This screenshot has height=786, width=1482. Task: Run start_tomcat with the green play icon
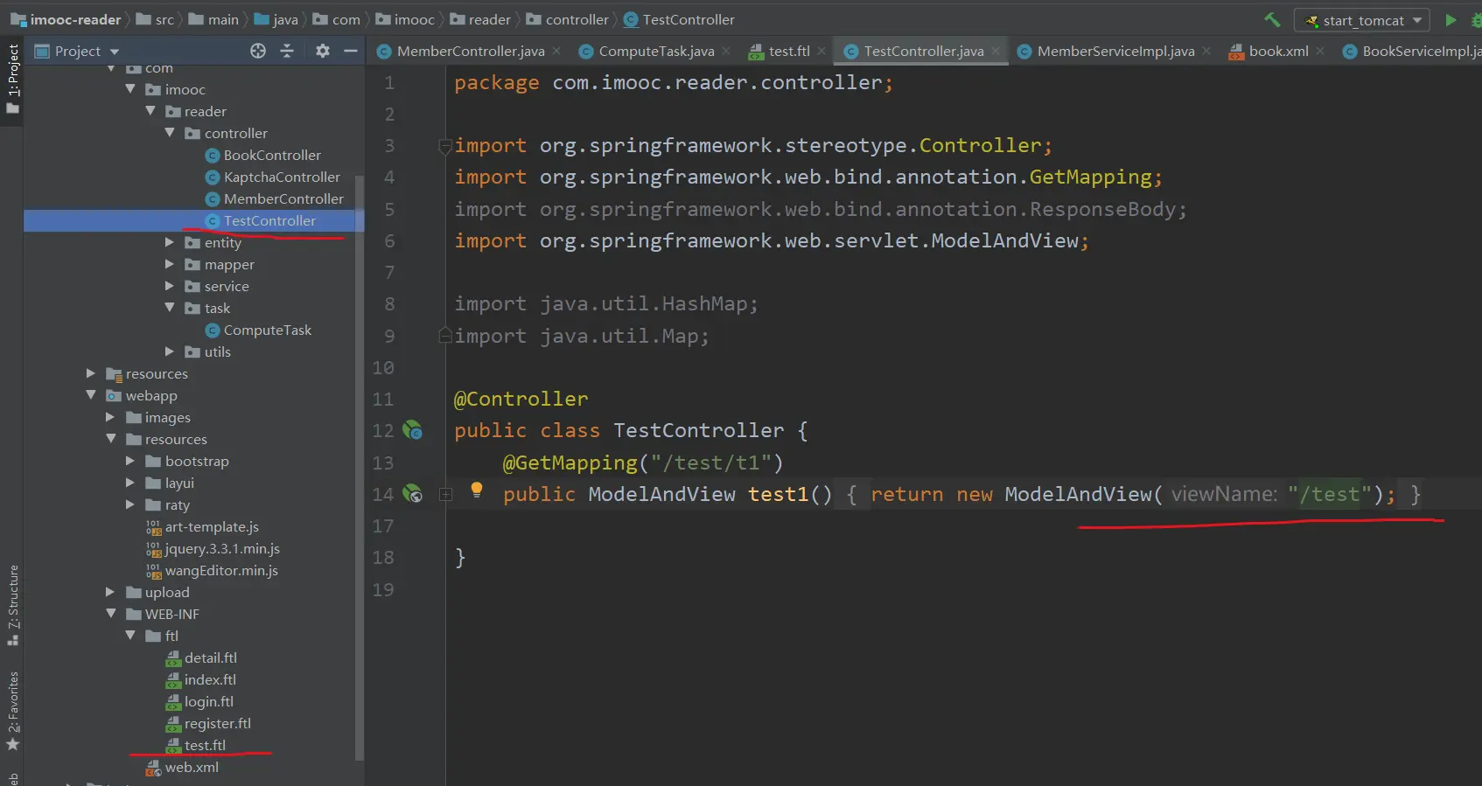pyautogui.click(x=1451, y=20)
